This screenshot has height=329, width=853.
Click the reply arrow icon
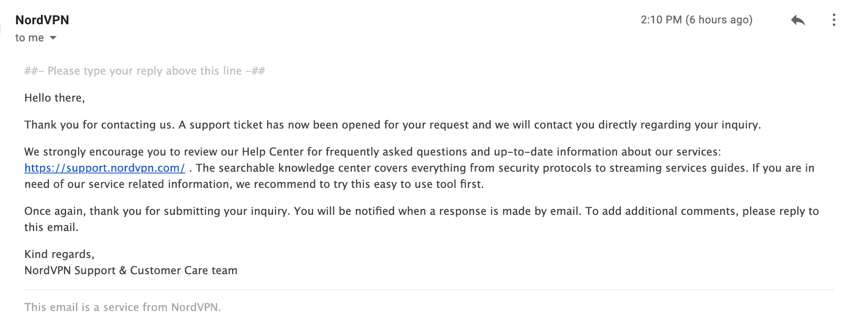click(x=798, y=20)
